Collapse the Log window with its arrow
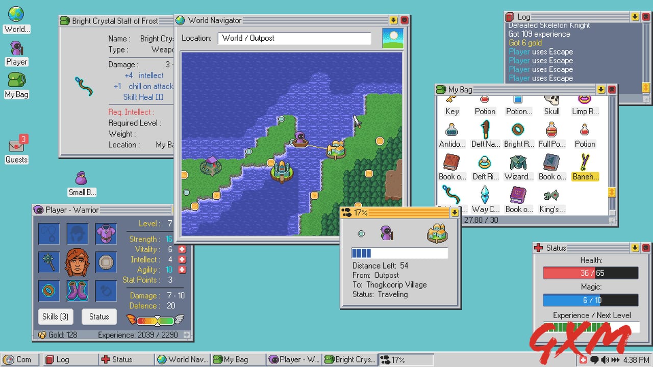653x367 pixels. click(x=635, y=17)
